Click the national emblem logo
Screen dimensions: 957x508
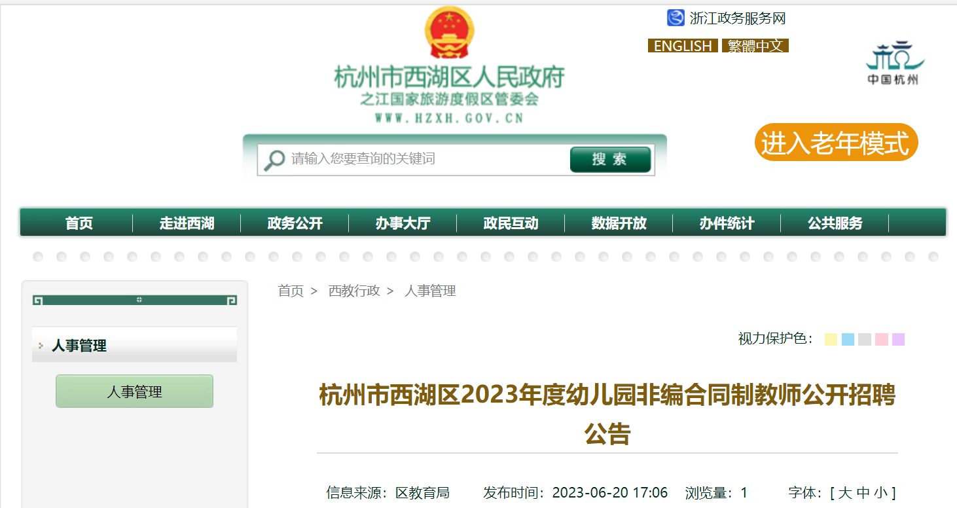coord(449,32)
